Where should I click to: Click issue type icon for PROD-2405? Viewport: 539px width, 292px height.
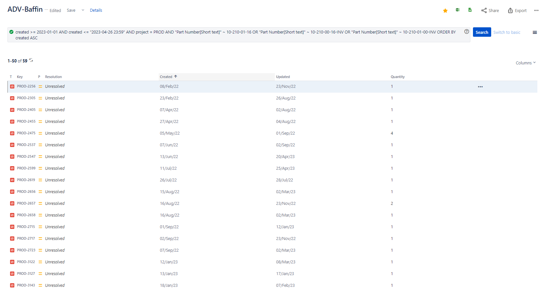[x=12, y=110]
